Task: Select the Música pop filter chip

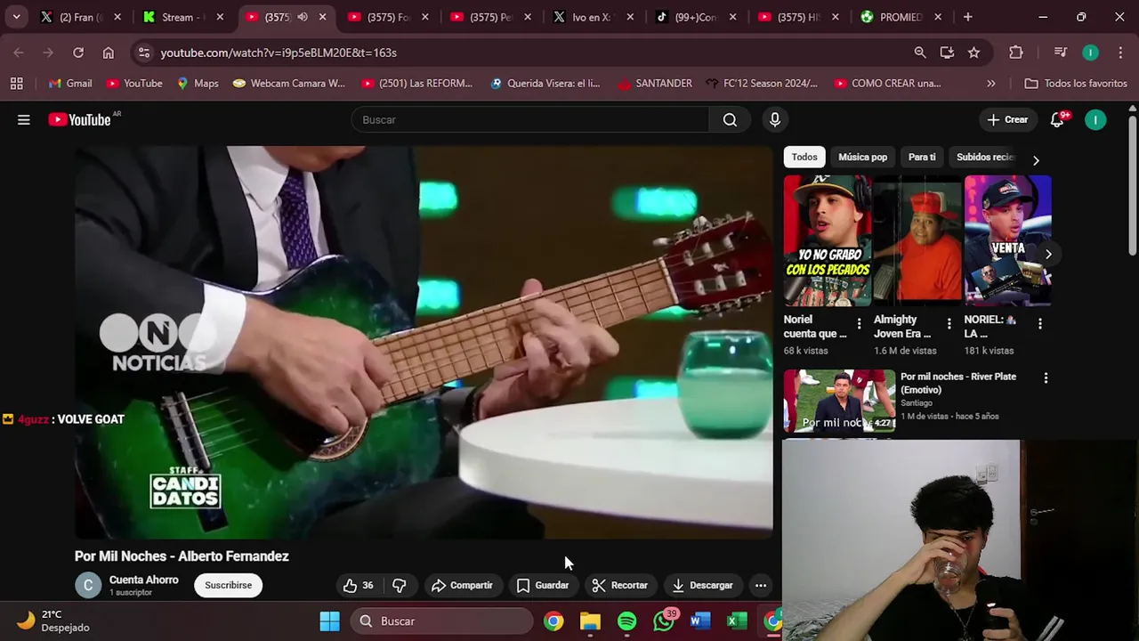Action: (862, 157)
